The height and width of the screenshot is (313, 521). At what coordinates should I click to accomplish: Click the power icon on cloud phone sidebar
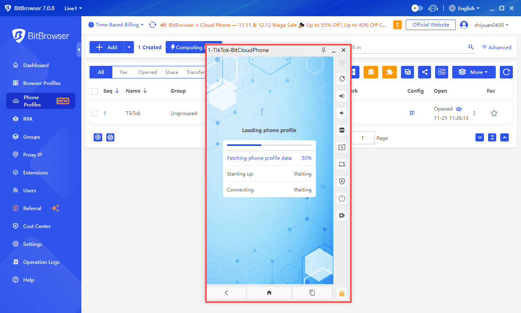coord(341,198)
